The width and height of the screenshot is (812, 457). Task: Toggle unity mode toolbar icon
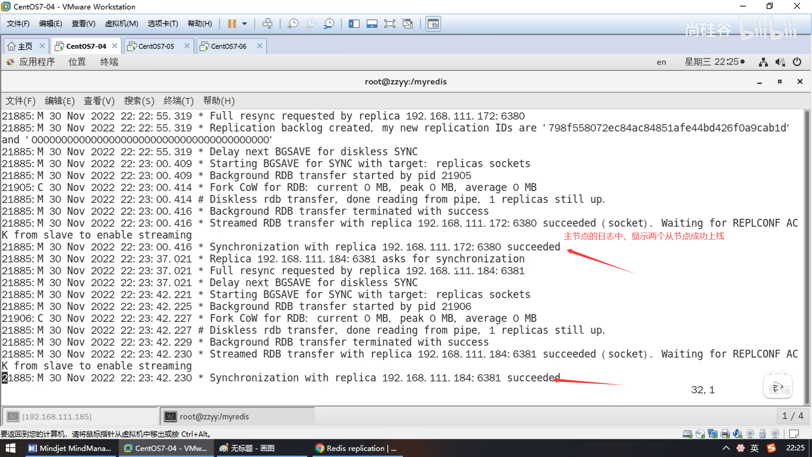point(408,24)
